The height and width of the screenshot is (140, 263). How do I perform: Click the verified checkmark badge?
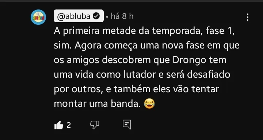pyautogui.click(x=96, y=16)
